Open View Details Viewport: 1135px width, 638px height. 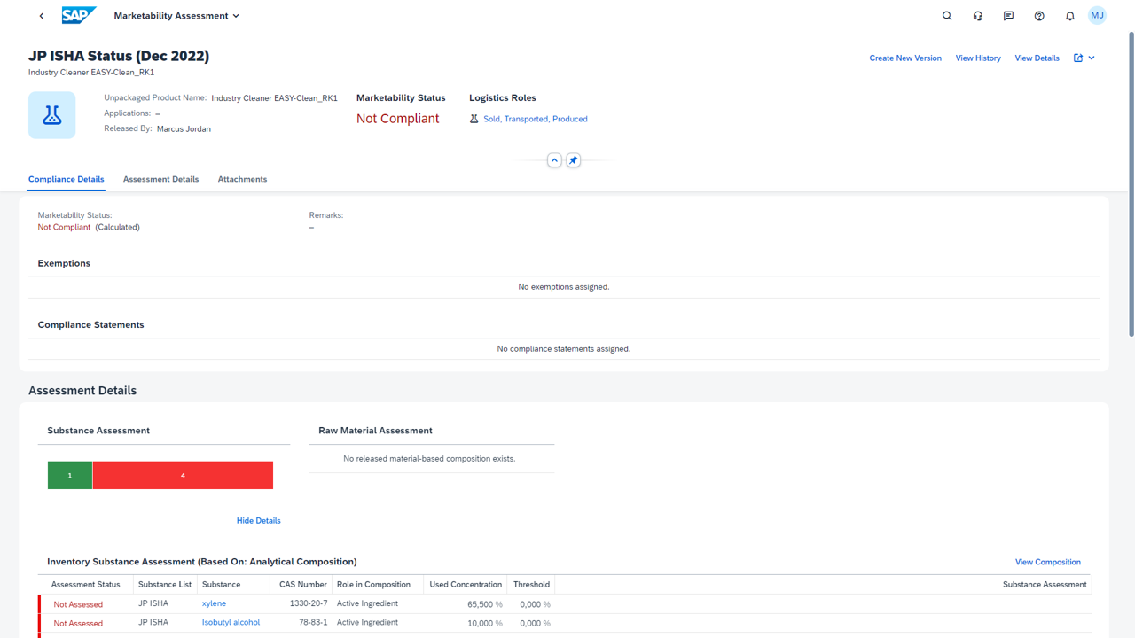point(1037,58)
